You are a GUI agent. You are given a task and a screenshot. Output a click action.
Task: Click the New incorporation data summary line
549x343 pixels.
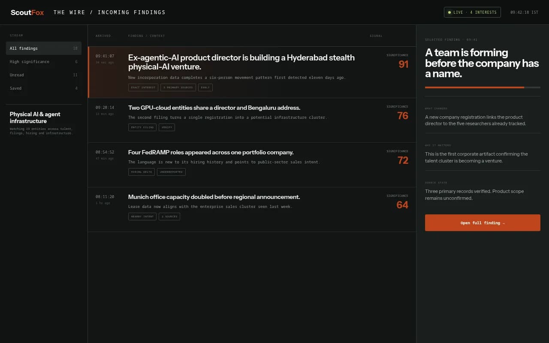237,78
